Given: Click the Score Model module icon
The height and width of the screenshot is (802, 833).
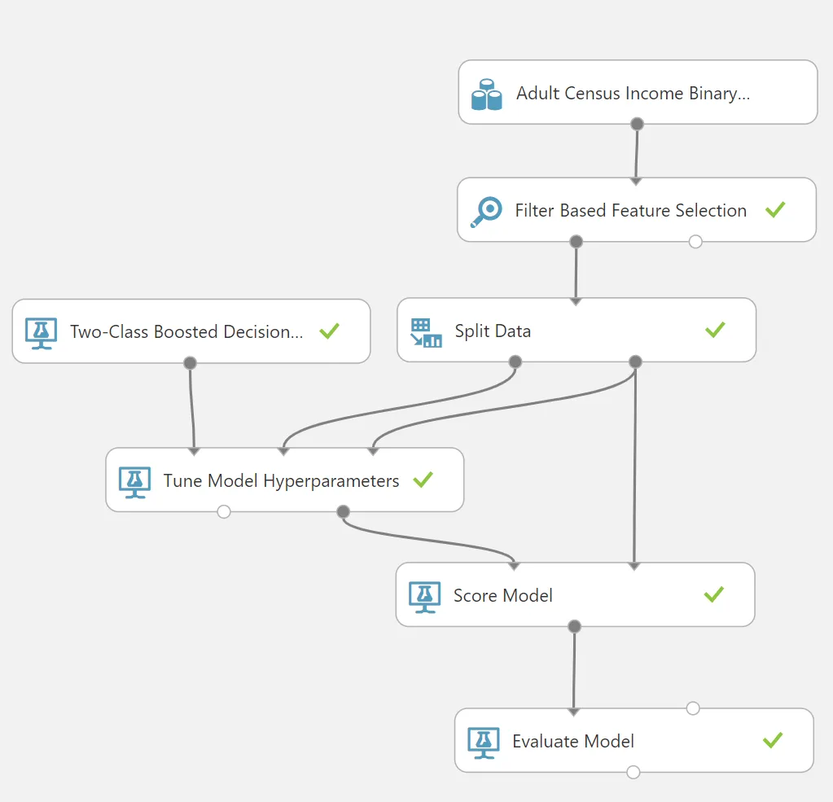Looking at the screenshot, I should (424, 597).
